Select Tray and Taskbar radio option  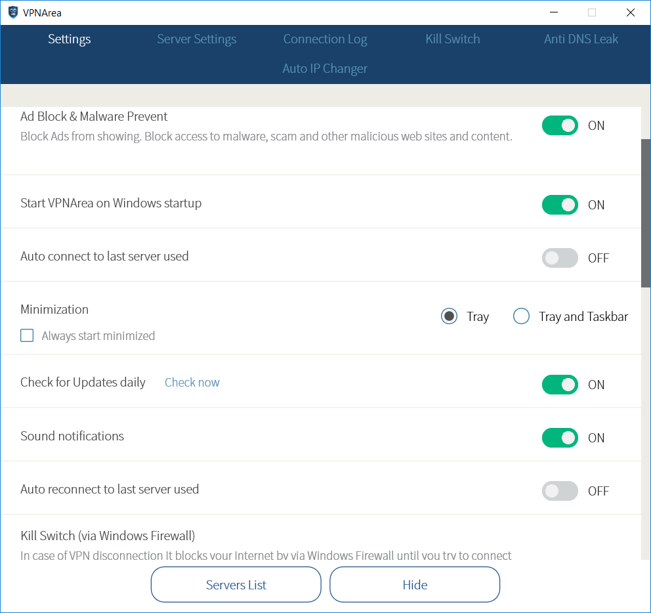522,316
